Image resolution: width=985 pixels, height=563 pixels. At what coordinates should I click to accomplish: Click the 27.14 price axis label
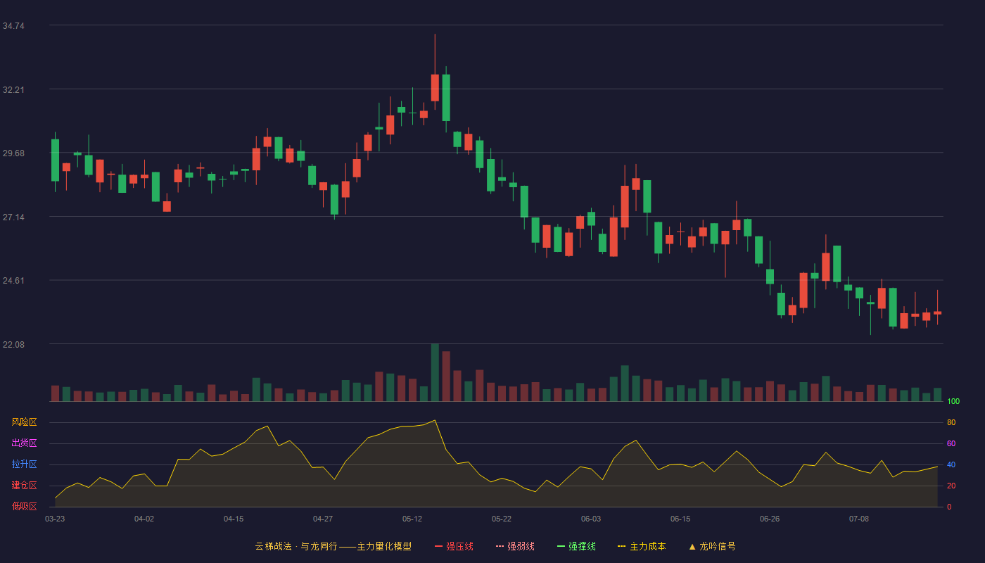pos(13,217)
